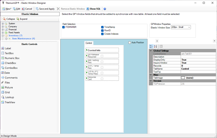Click the Categorized property view icon

point(151,47)
